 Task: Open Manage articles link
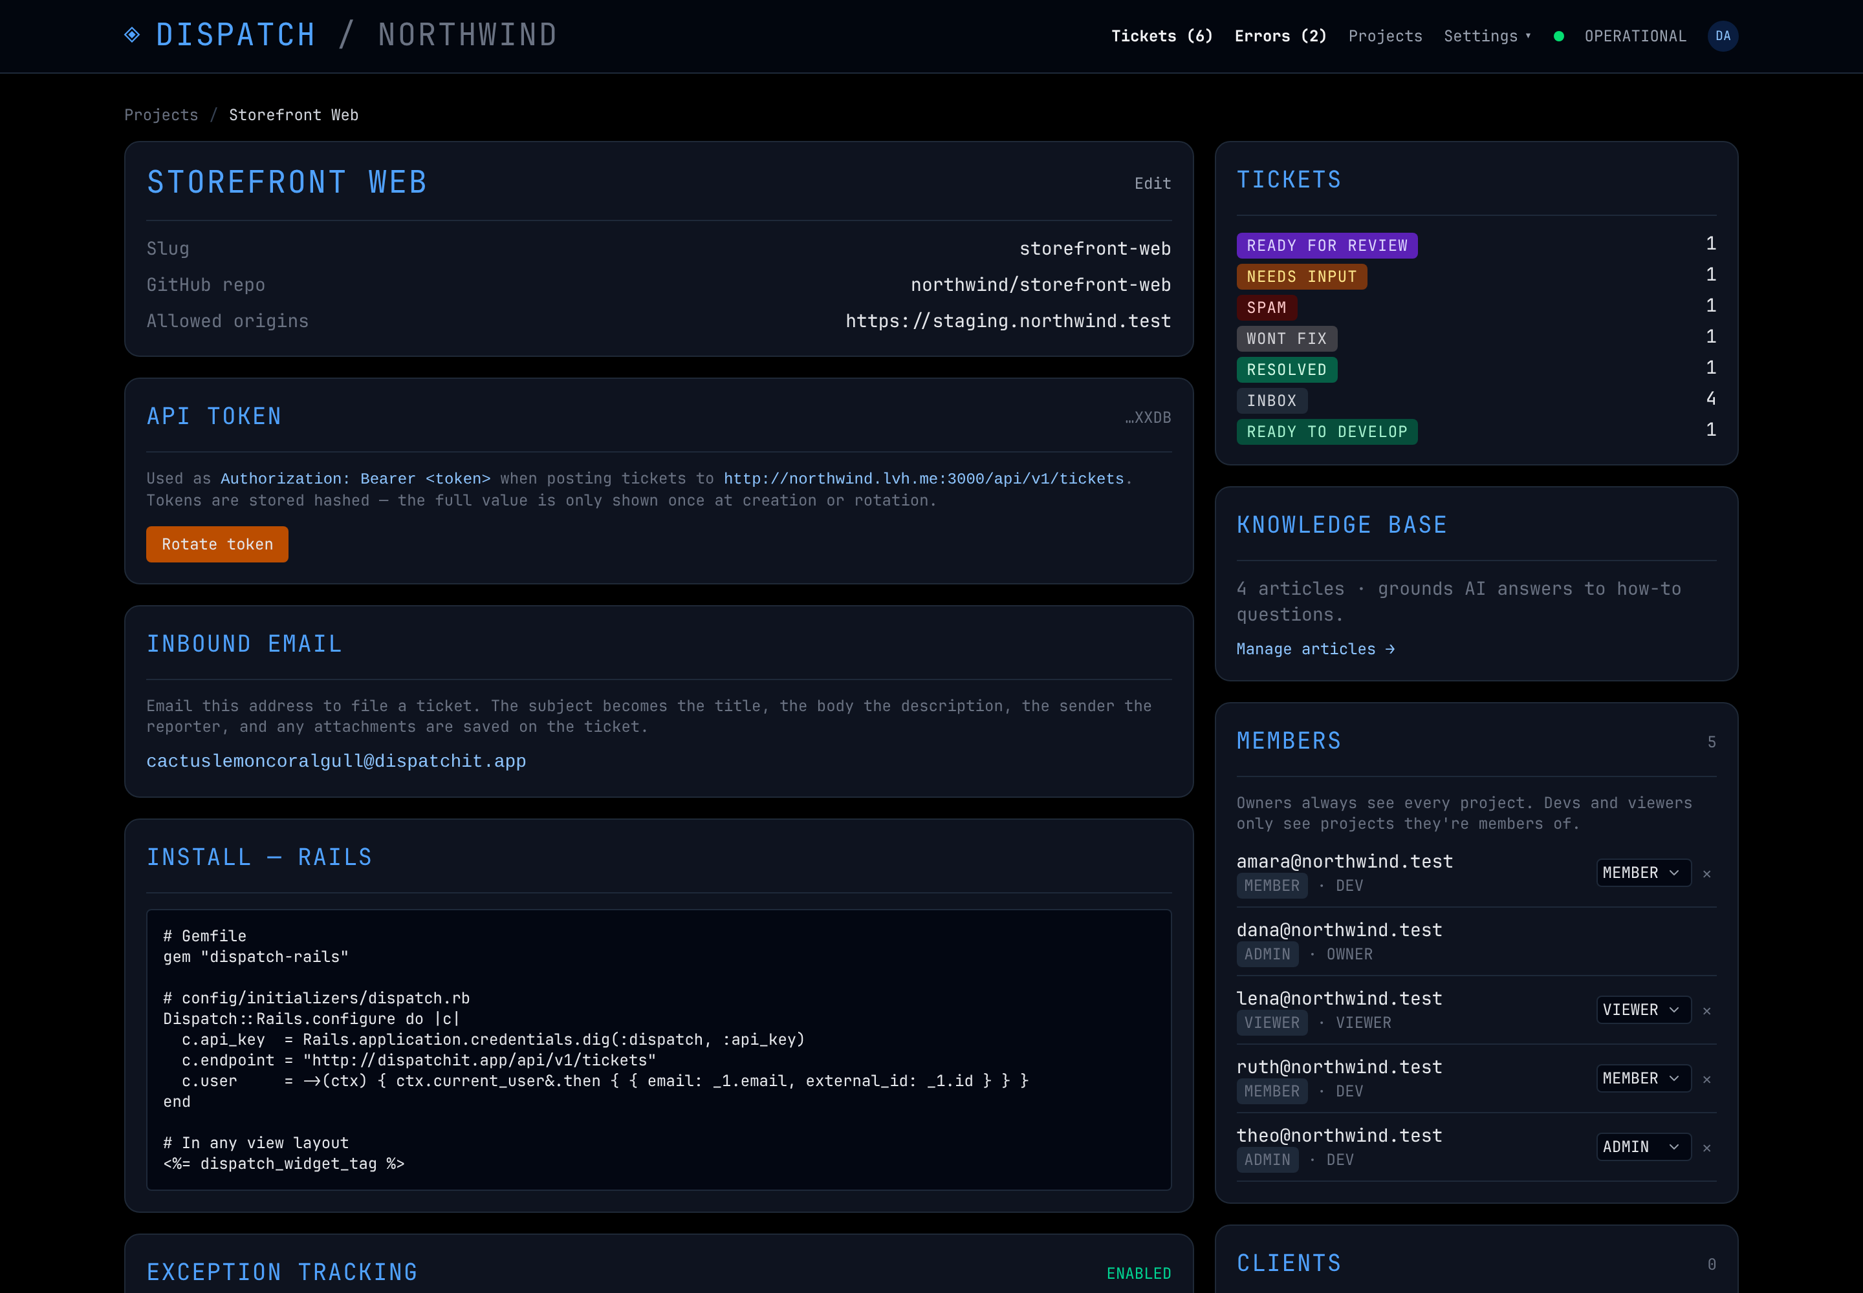1315,649
